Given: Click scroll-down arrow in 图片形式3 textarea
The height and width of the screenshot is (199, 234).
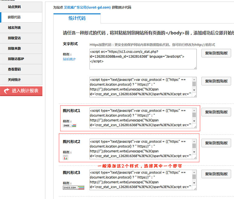Looking at the screenshot, I should (x=194, y=183).
